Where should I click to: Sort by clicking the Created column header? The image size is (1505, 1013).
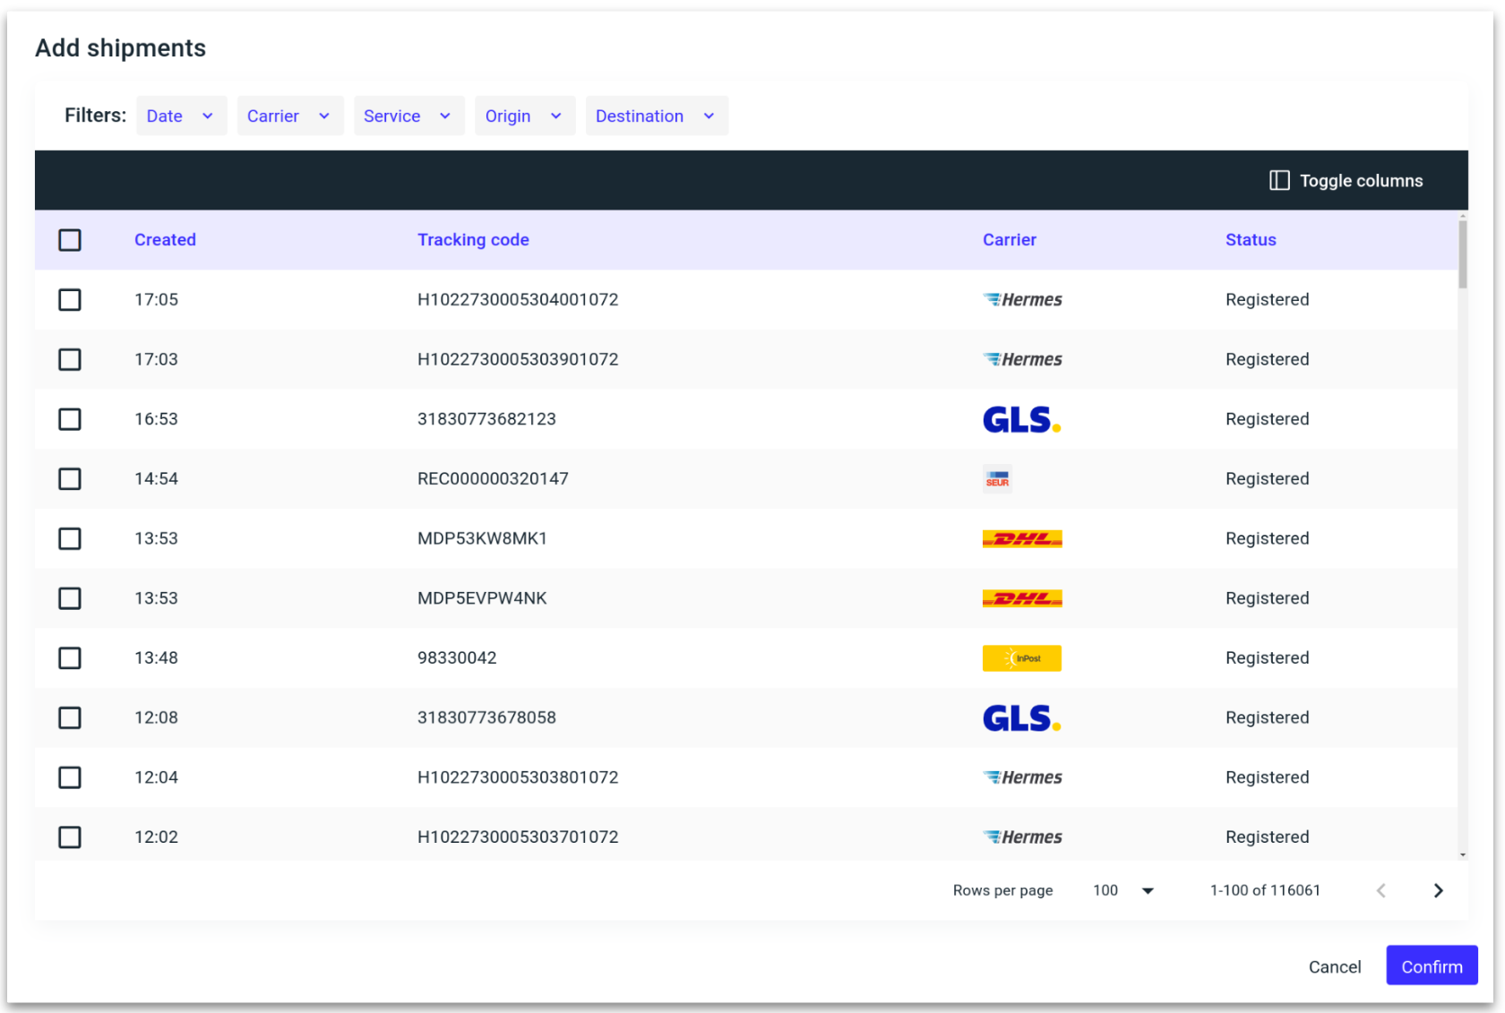[165, 239]
